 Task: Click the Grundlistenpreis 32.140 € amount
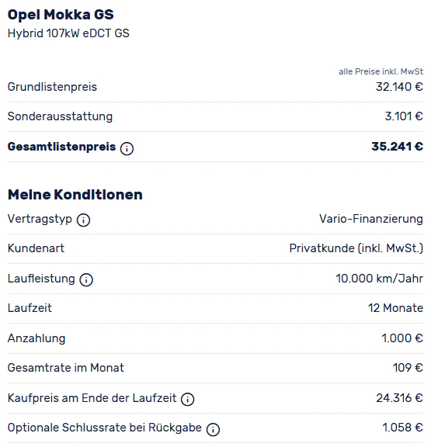point(399,87)
